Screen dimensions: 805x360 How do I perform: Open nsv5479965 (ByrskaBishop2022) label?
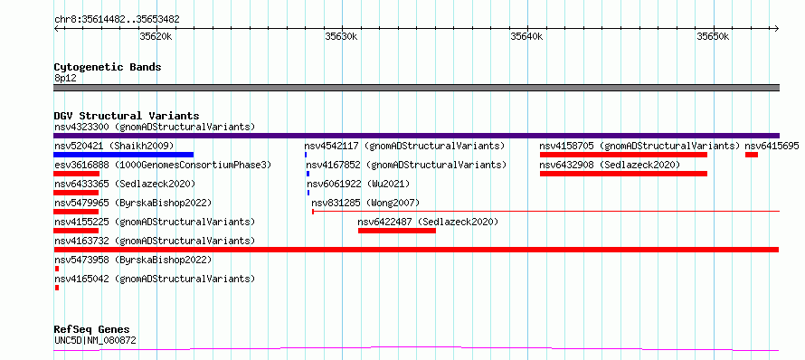132,203
